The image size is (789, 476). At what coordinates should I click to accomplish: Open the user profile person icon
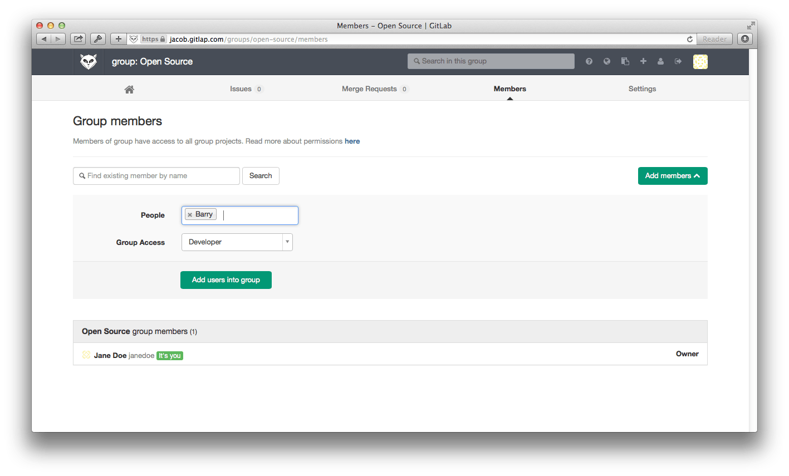pos(660,62)
